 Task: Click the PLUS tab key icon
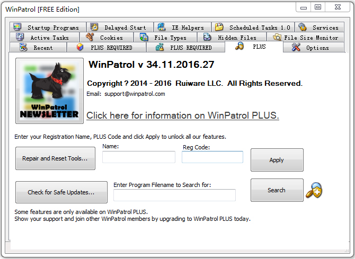coord(239,46)
